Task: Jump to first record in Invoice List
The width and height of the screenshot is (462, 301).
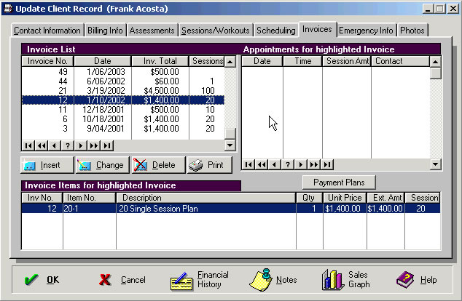Action: point(28,145)
